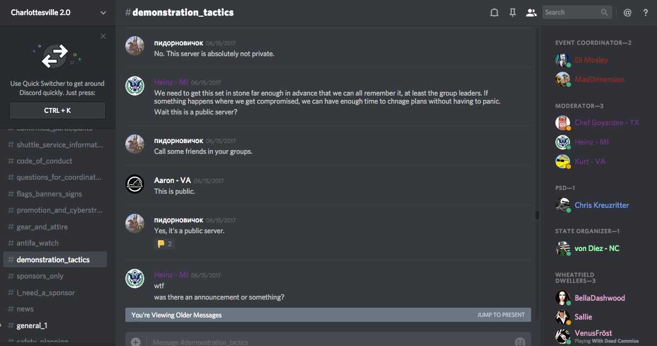The width and height of the screenshot is (657, 346).
Task: Dismiss the Quick Switcher tip
Action: pos(103,36)
